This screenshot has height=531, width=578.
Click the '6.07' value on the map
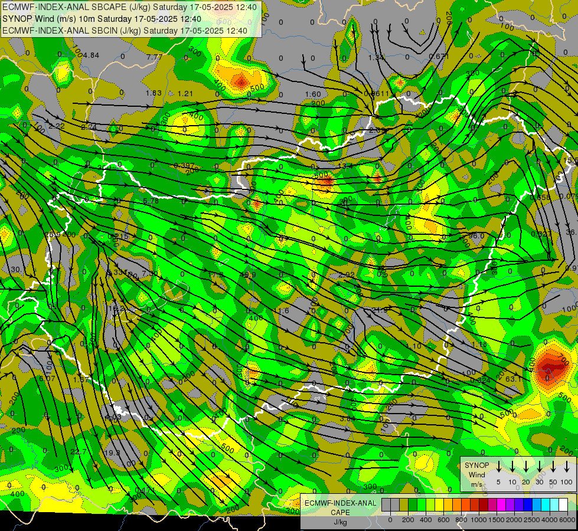coord(47,379)
